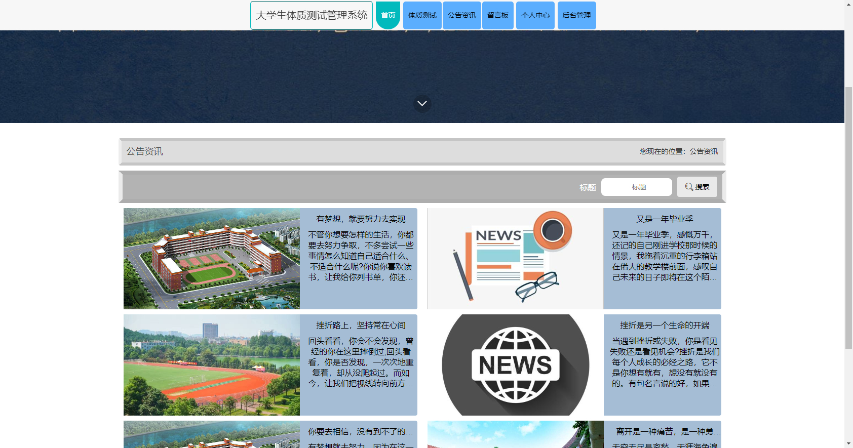Open article 挫折是另一个生命的开端

[x=665, y=325]
